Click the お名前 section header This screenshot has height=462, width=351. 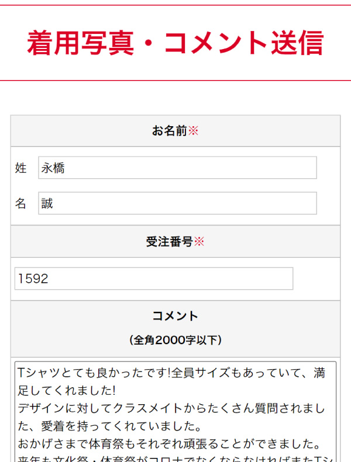point(169,131)
